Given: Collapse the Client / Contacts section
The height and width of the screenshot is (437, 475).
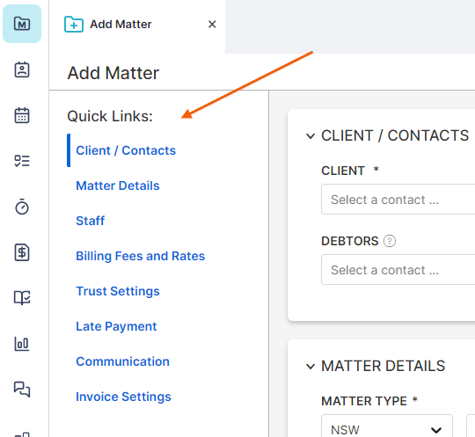Looking at the screenshot, I should 311,136.
